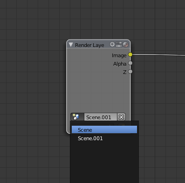The width and height of the screenshot is (185, 183).
Task: Toggle hidden sockets with plus icon
Action: 112,44
